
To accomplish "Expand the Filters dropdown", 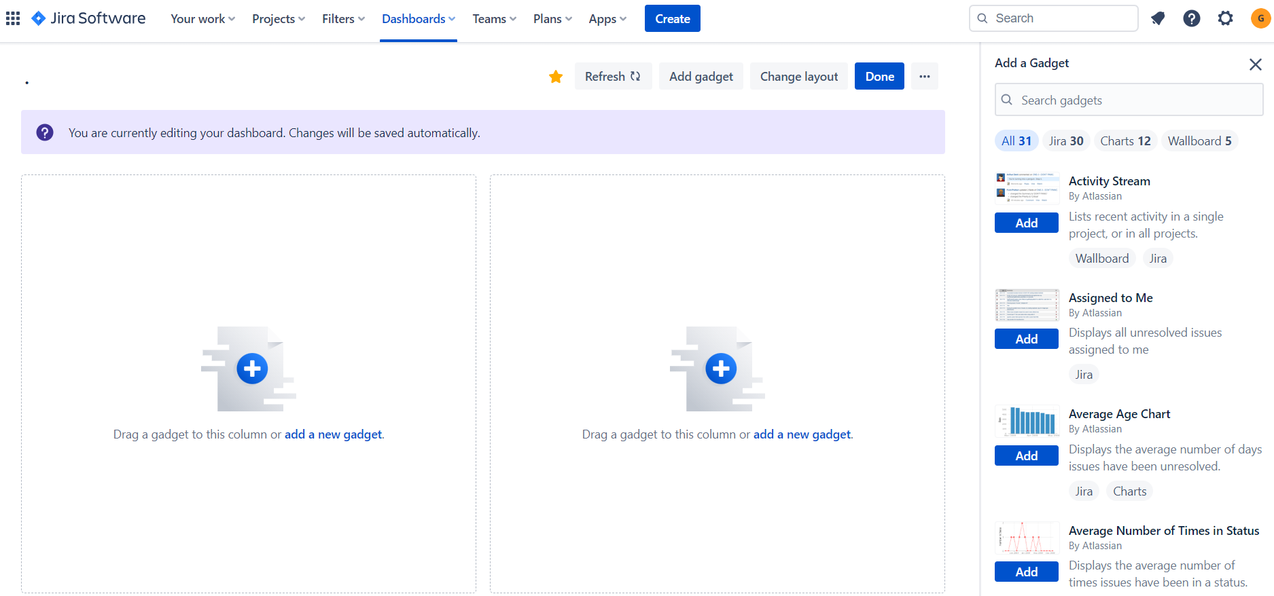I will [x=343, y=19].
